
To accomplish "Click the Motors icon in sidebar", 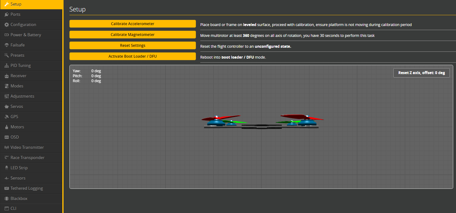I will (7, 127).
